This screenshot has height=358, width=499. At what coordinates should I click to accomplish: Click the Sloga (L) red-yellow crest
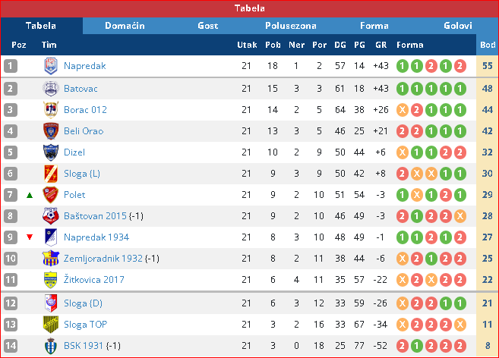coord(51,174)
